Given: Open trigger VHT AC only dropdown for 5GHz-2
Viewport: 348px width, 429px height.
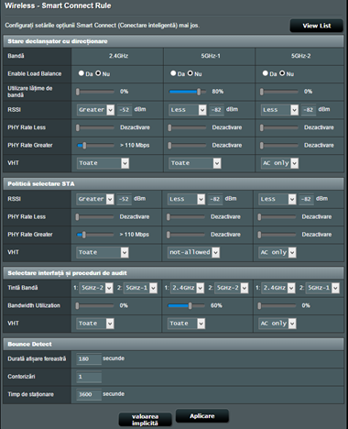Looking at the screenshot, I should coord(279,163).
